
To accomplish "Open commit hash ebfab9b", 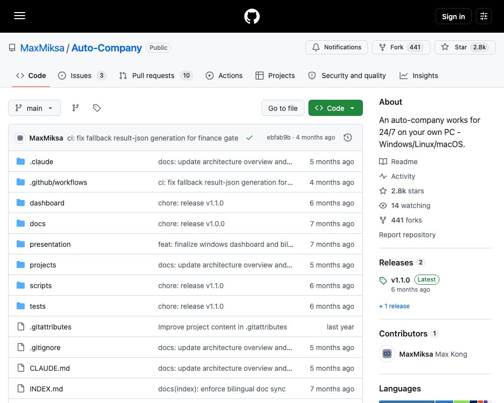I will click(x=278, y=138).
